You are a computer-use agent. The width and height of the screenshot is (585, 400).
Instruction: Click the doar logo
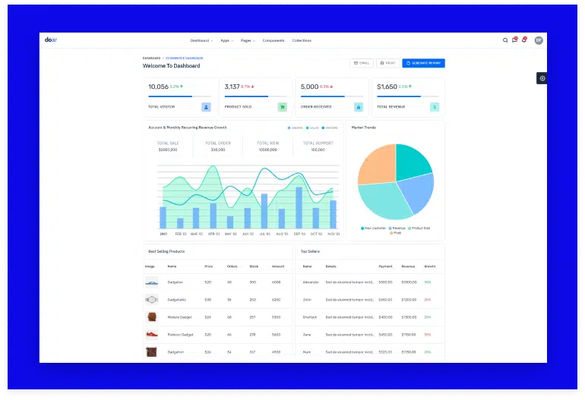51,40
